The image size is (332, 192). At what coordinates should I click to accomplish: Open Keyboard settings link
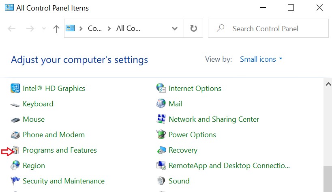pos(38,104)
